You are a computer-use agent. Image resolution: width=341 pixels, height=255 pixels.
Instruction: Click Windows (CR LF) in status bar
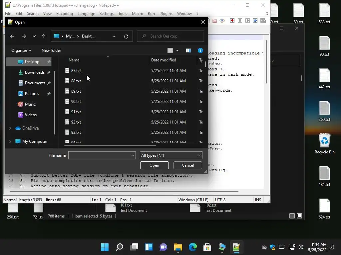tap(193, 200)
